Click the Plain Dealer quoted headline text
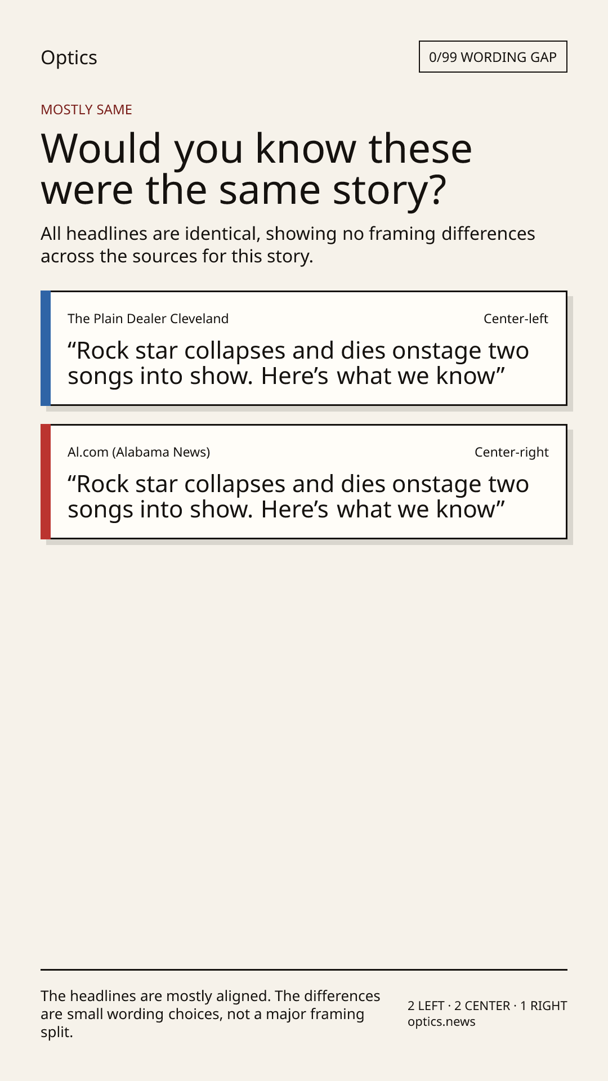 coord(298,363)
